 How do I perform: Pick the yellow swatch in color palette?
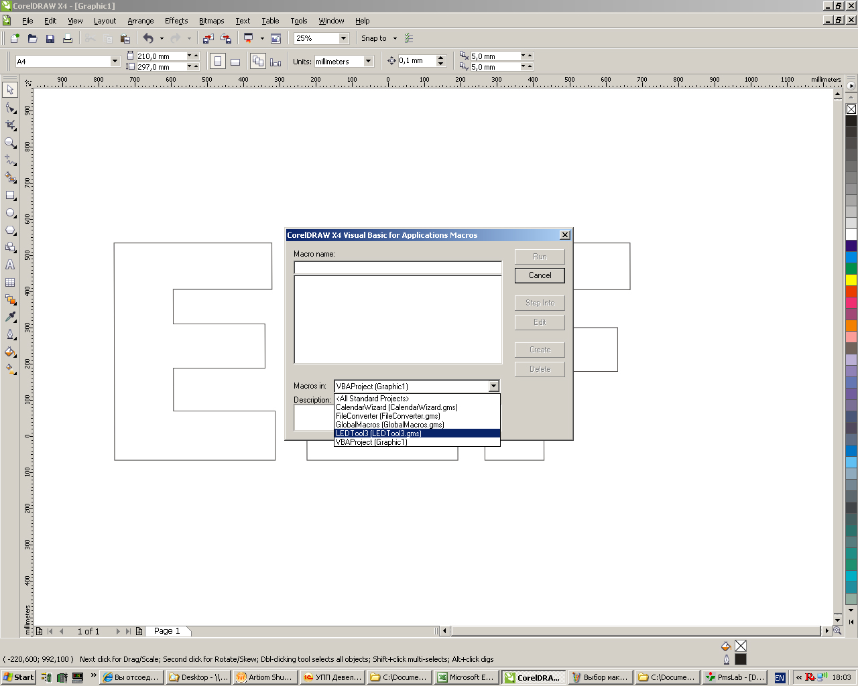[x=851, y=280]
